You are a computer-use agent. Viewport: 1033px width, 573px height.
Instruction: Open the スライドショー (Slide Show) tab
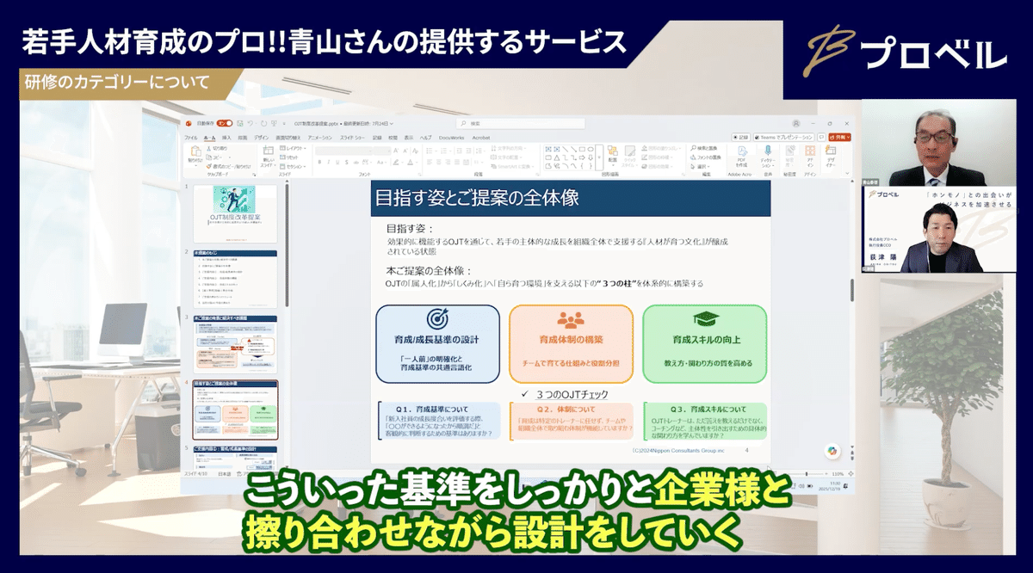point(352,138)
